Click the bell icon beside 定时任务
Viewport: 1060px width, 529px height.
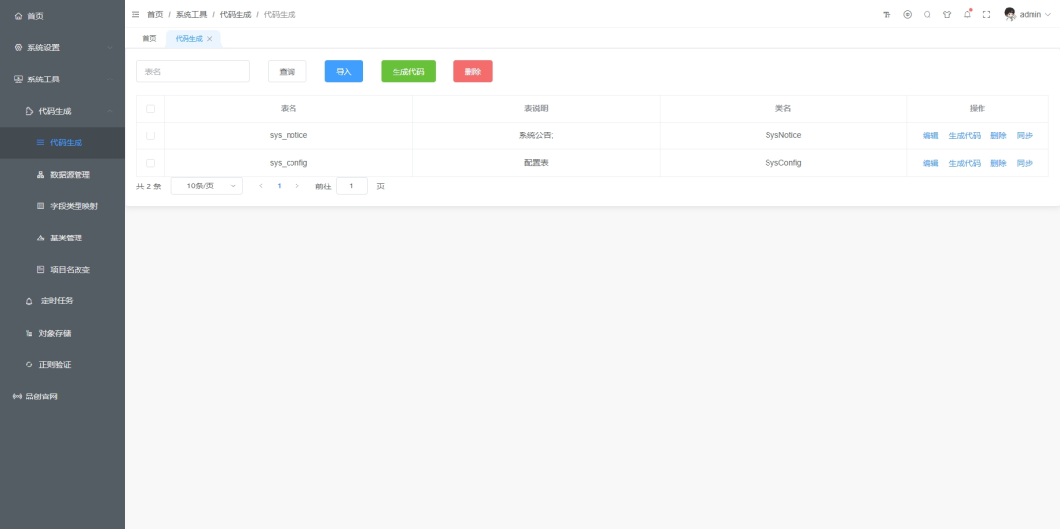(x=29, y=301)
